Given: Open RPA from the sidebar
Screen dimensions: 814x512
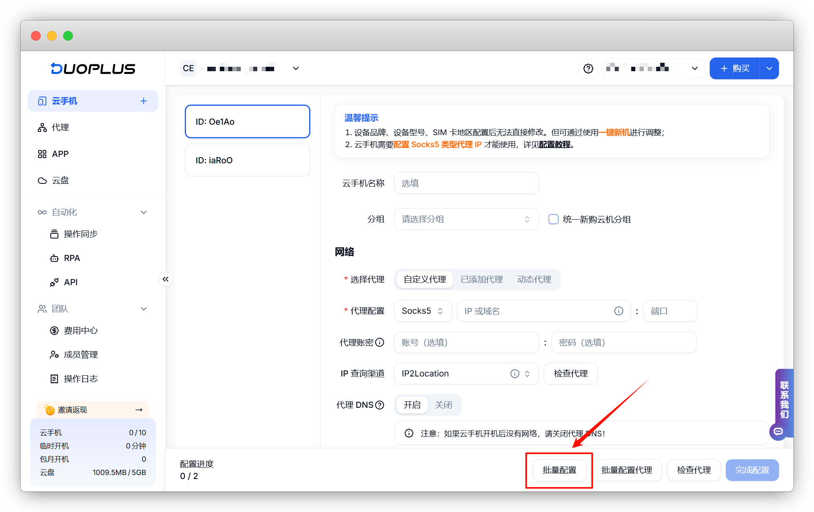Looking at the screenshot, I should click(72, 258).
